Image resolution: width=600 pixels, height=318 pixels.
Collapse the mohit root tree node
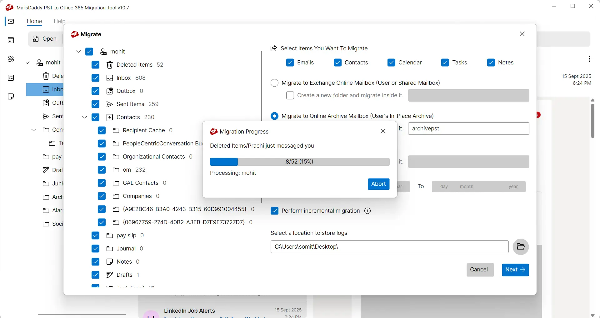78,52
